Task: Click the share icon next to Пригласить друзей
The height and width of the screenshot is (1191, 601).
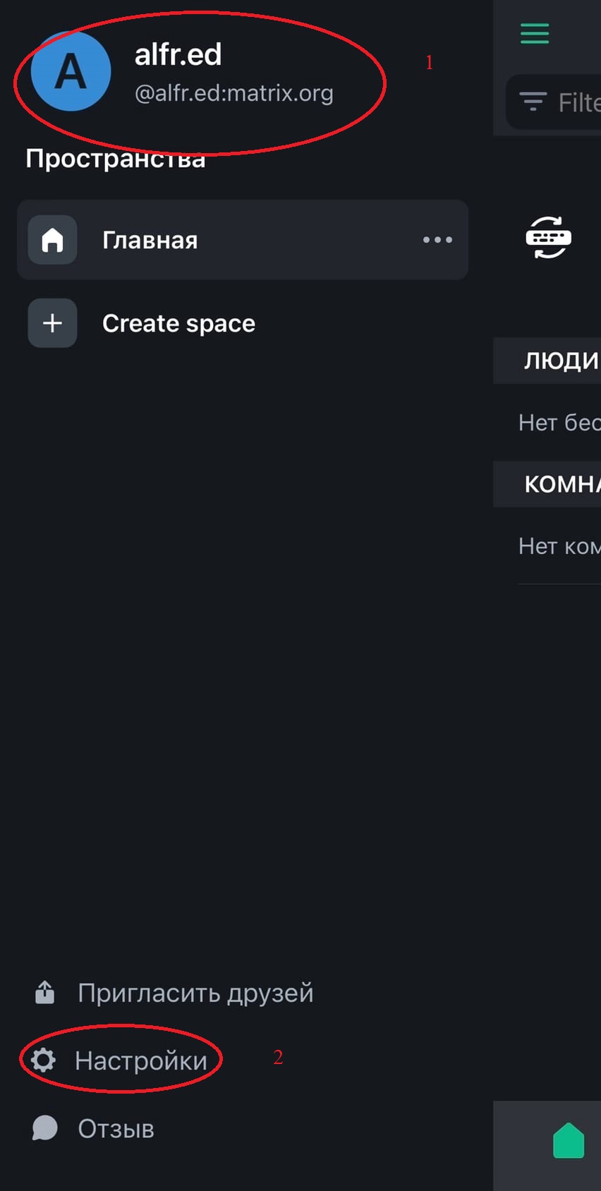Action: 45,992
